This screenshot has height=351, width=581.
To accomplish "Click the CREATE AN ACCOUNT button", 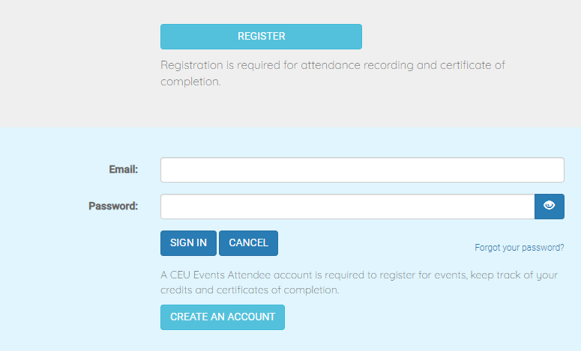I will (x=223, y=317).
